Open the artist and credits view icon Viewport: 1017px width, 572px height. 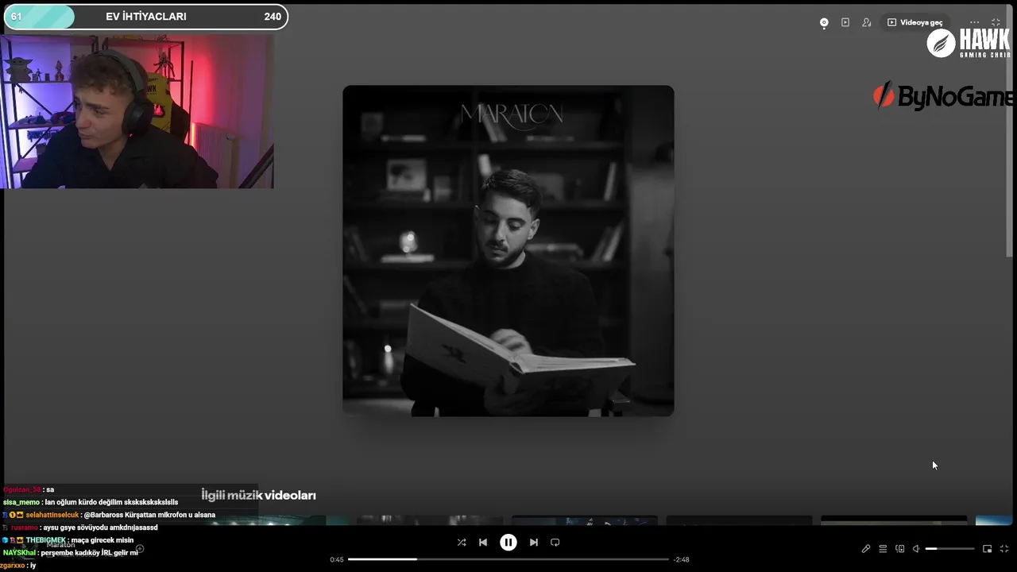tap(867, 22)
